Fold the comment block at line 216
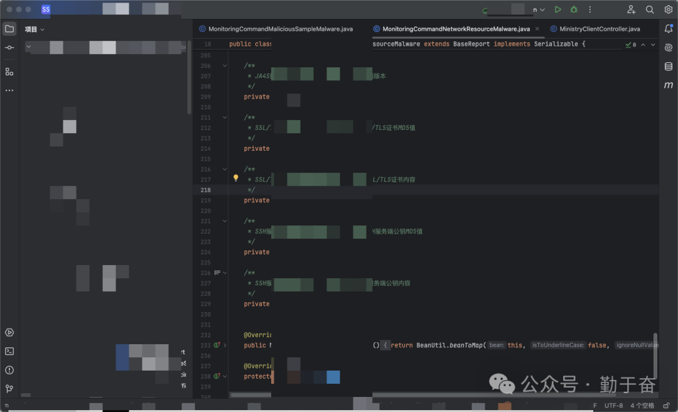This screenshot has height=412, width=678. (225, 169)
